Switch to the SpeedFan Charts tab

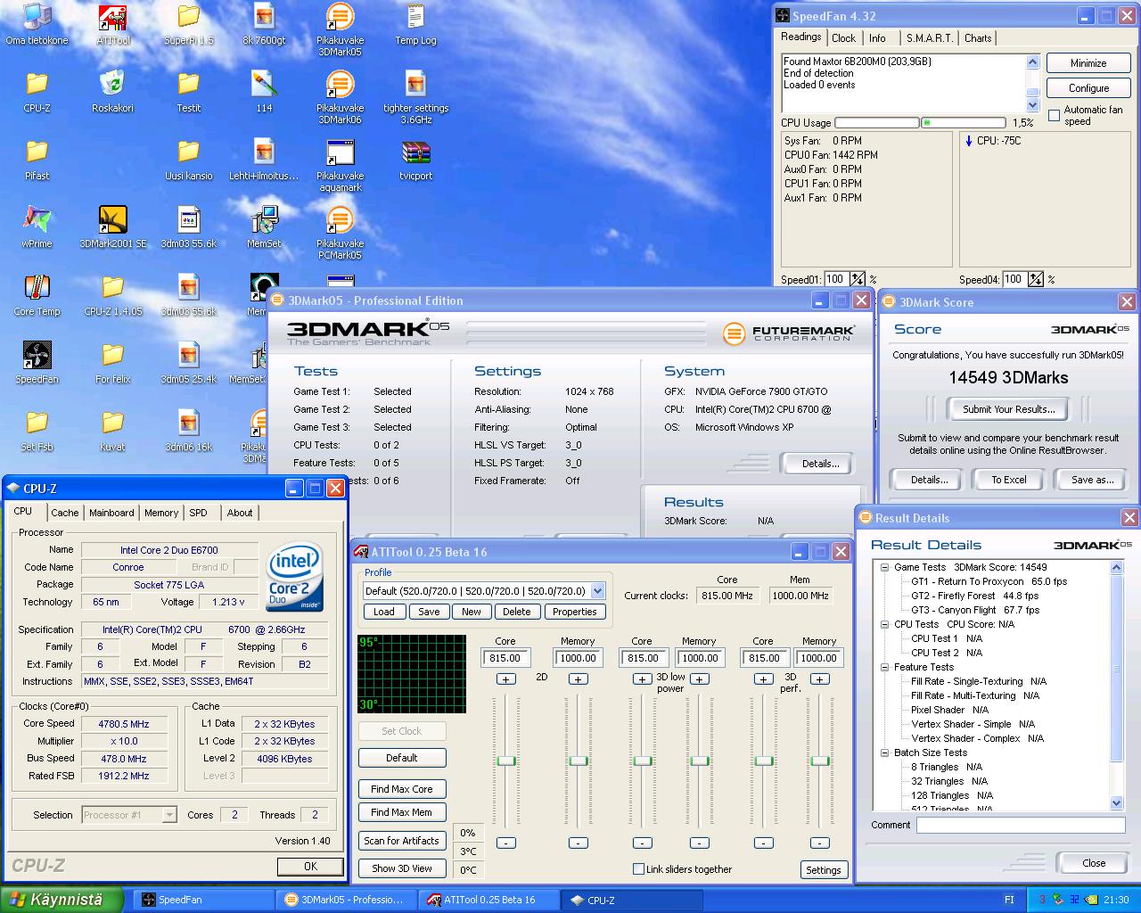click(x=977, y=38)
